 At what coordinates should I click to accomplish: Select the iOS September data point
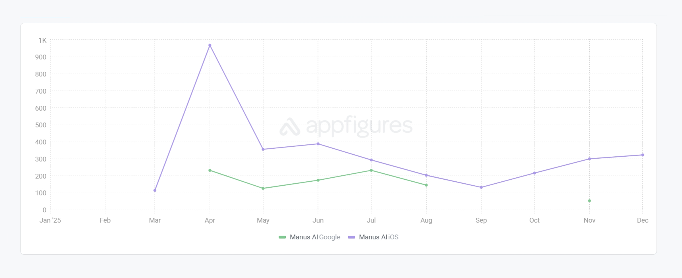pyautogui.click(x=481, y=187)
